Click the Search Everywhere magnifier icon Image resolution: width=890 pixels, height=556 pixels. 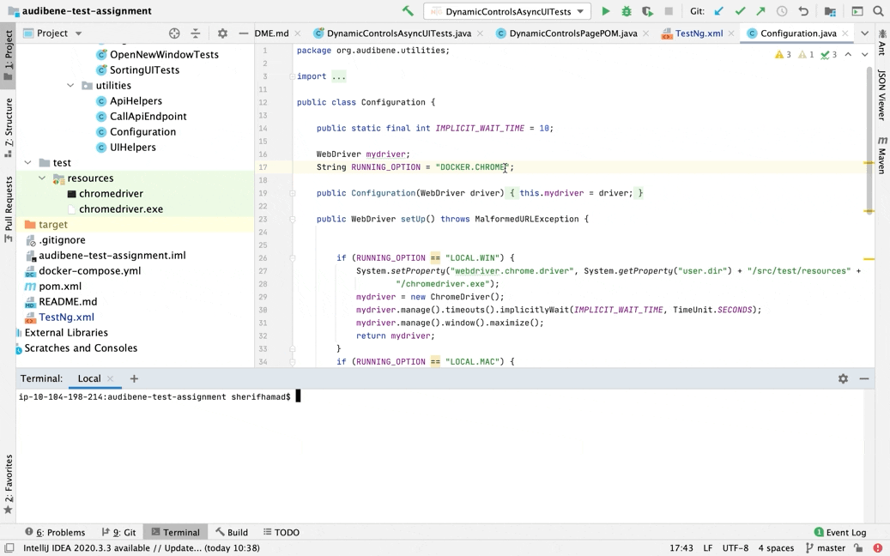[878, 11]
